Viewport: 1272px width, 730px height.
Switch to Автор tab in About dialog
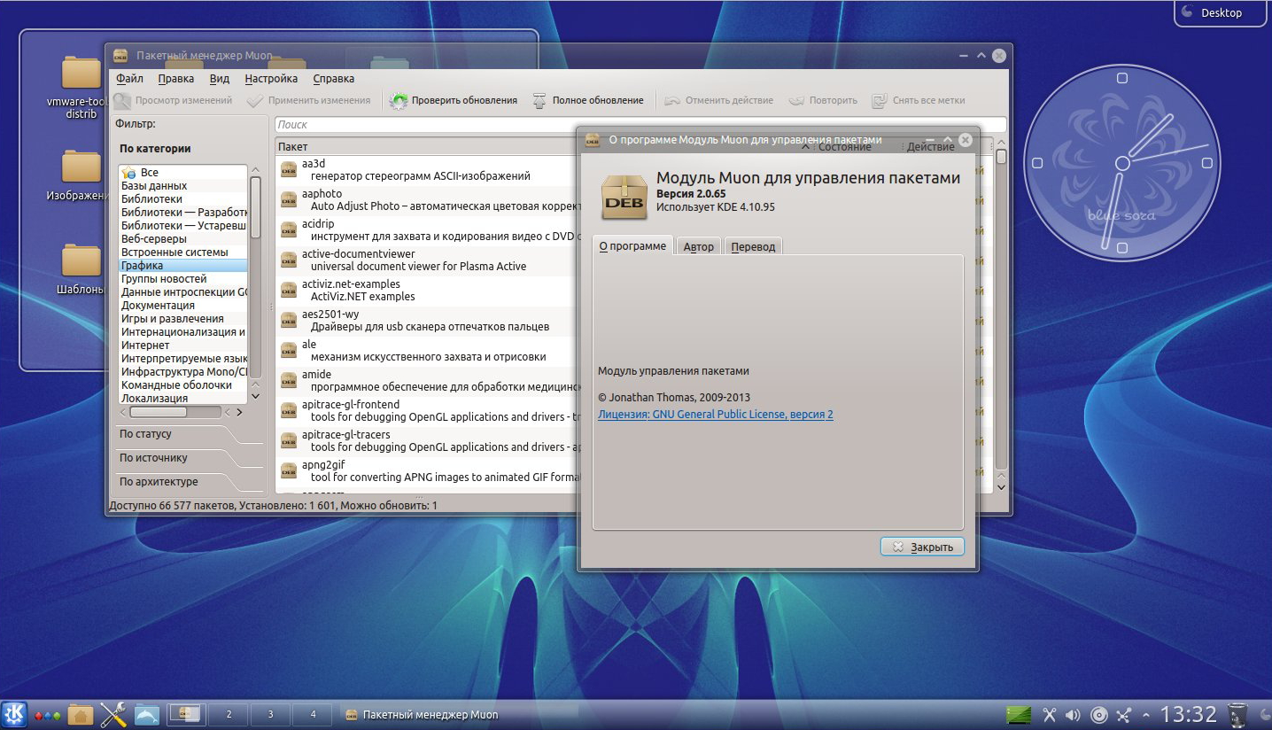click(x=699, y=247)
